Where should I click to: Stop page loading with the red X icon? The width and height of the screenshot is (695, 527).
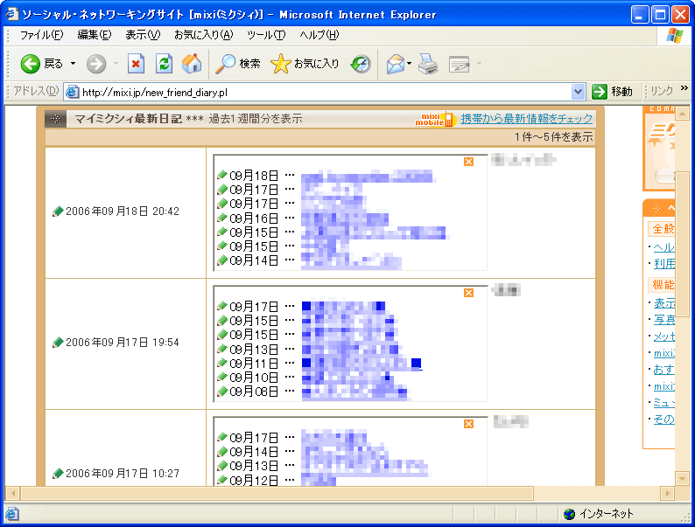[136, 64]
